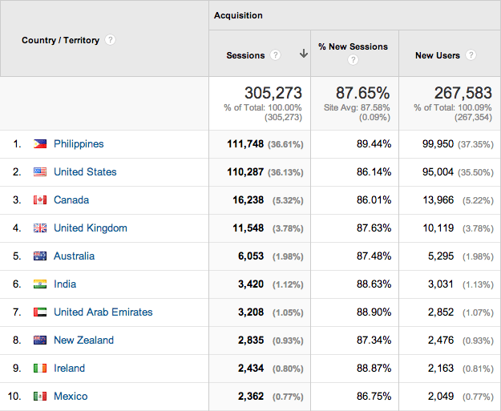Click the Sessions column help icon
501x411 pixels.
click(x=276, y=55)
